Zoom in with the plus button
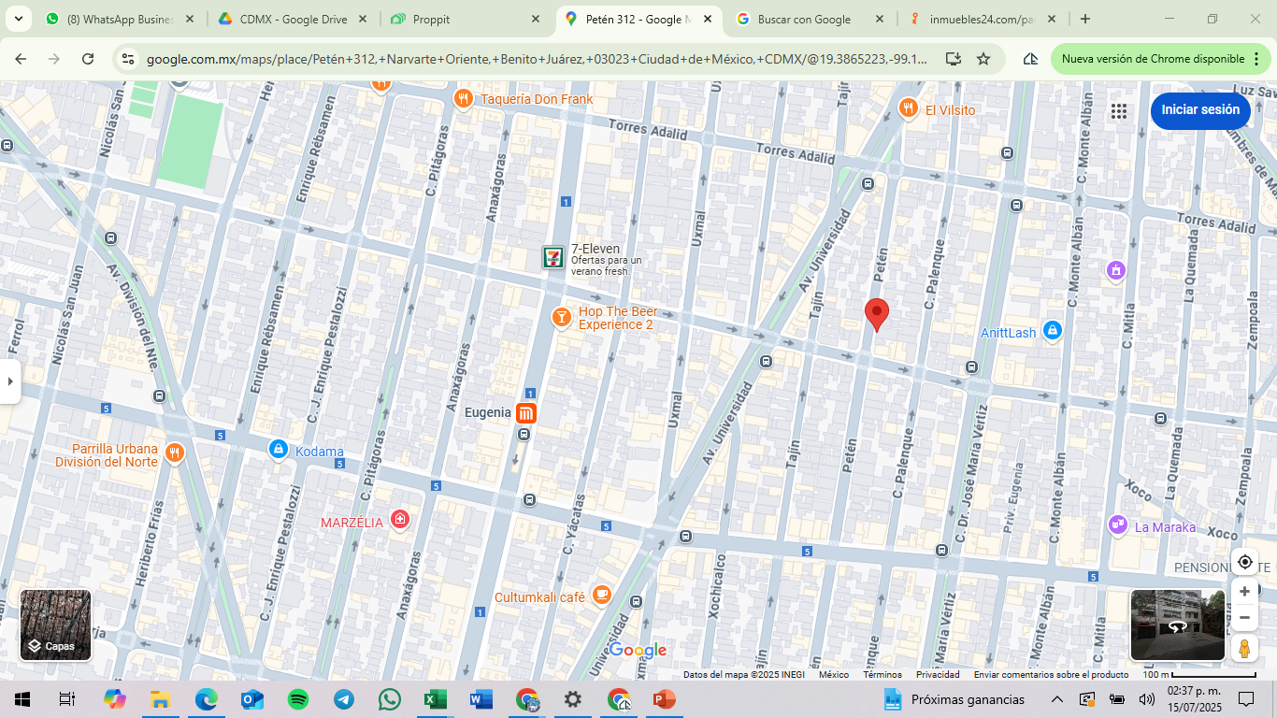Image resolution: width=1277 pixels, height=718 pixels. [1244, 592]
